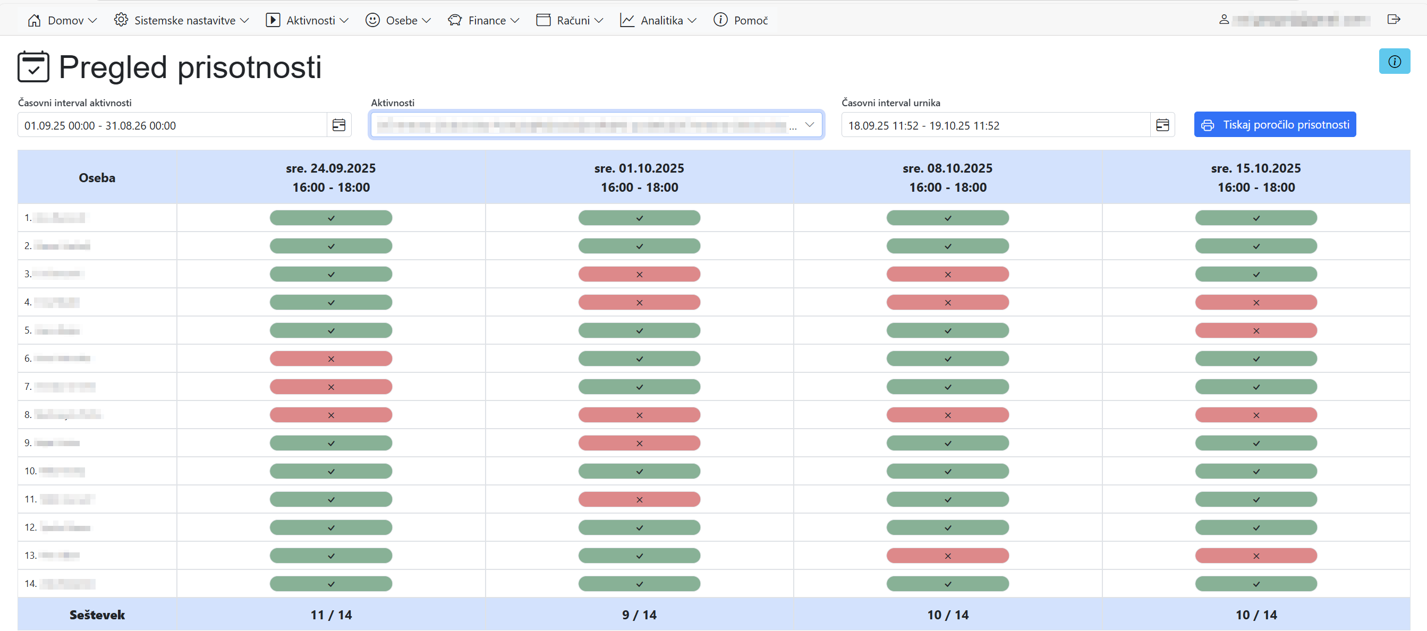This screenshot has width=1427, height=631.
Task: Click green present bar for person 14 on 08.10.2025
Action: click(x=947, y=584)
